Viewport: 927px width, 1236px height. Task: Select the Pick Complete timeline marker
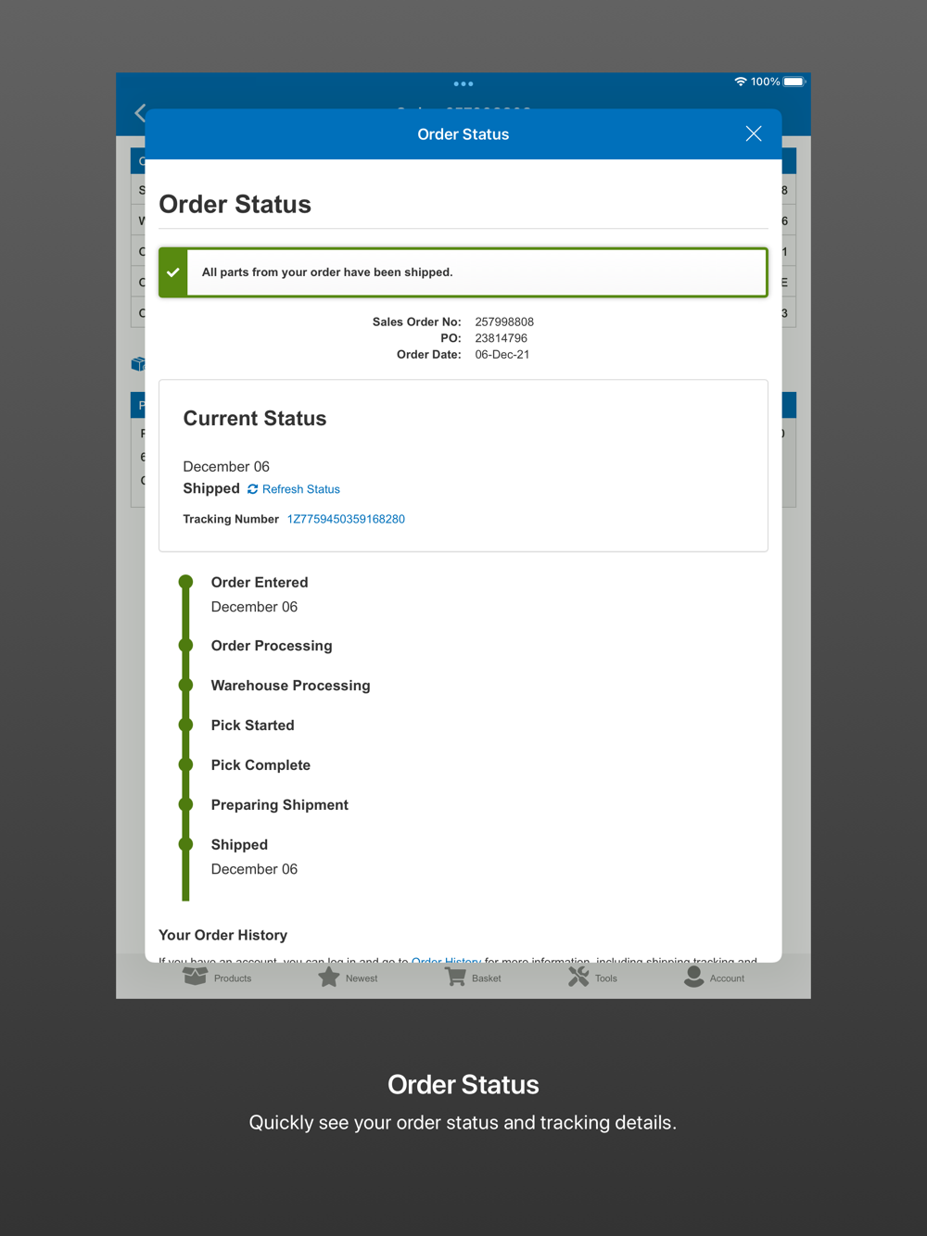pyautogui.click(x=185, y=765)
